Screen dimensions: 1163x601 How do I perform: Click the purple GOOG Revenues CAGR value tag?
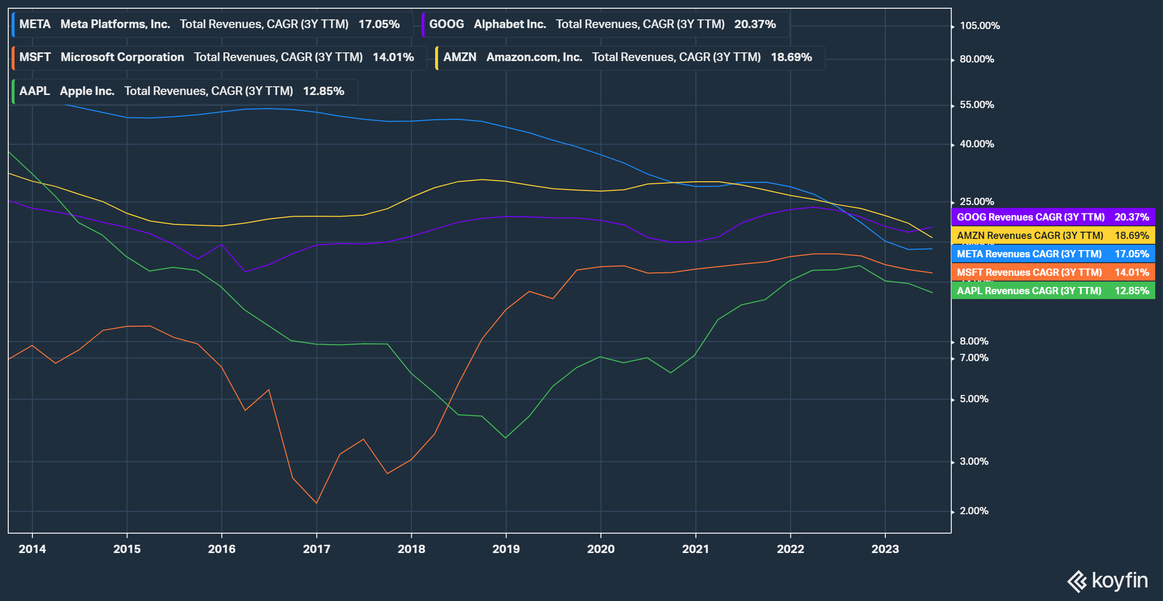pos(1053,217)
